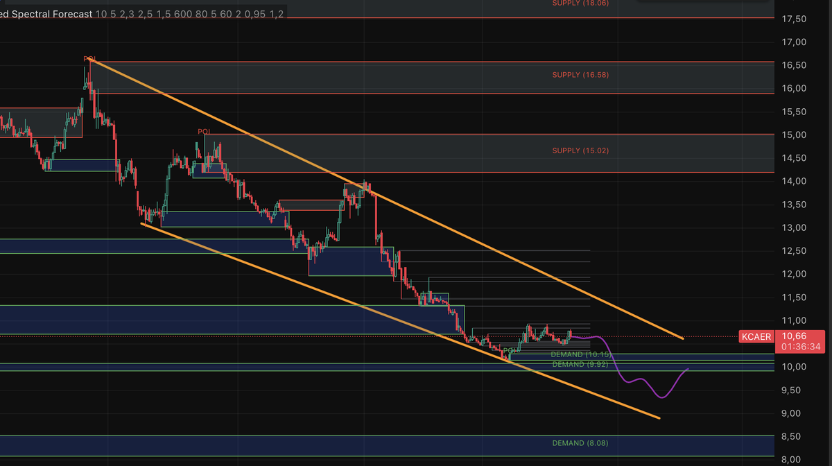The image size is (832, 466).
Task: Click the 11,50 price axis label
Action: click(x=793, y=297)
